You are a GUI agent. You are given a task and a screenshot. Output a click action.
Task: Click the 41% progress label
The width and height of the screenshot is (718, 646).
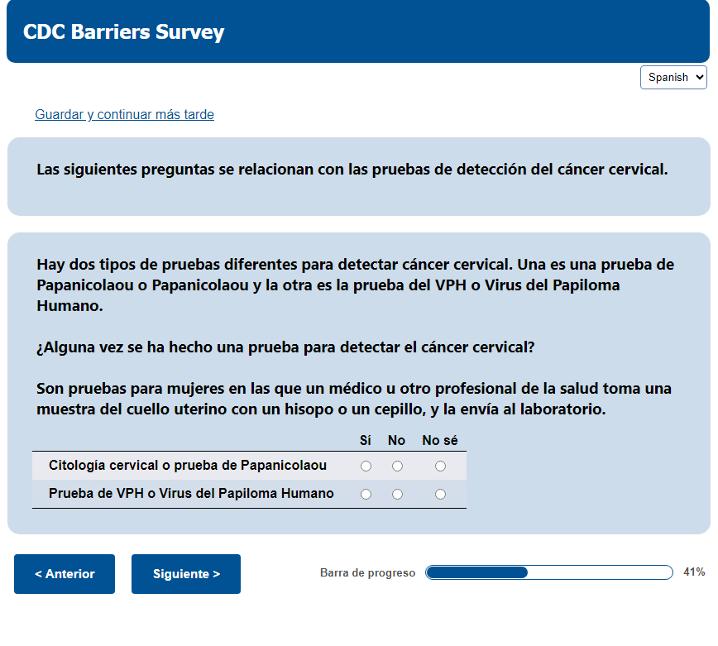point(694,572)
